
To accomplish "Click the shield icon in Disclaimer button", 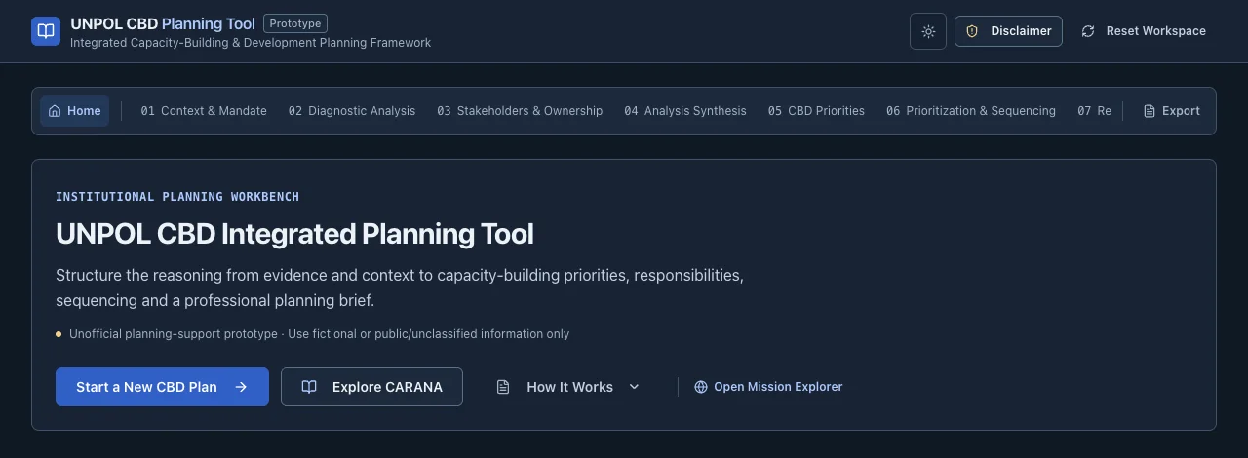I will (x=972, y=31).
